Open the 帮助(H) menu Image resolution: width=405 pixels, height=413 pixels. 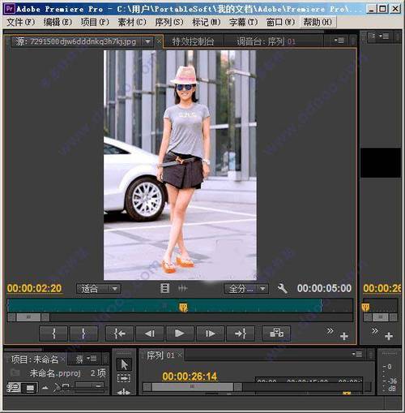[318, 22]
